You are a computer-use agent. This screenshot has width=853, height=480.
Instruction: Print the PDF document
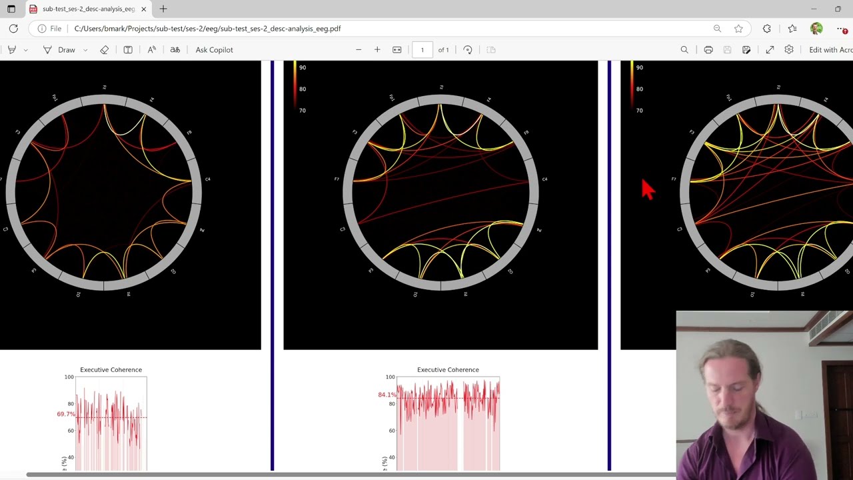click(708, 50)
